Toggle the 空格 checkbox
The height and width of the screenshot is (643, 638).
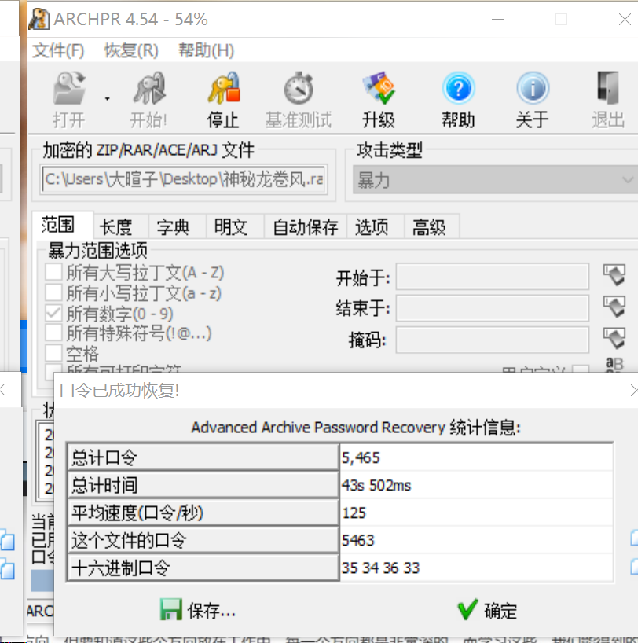53,352
